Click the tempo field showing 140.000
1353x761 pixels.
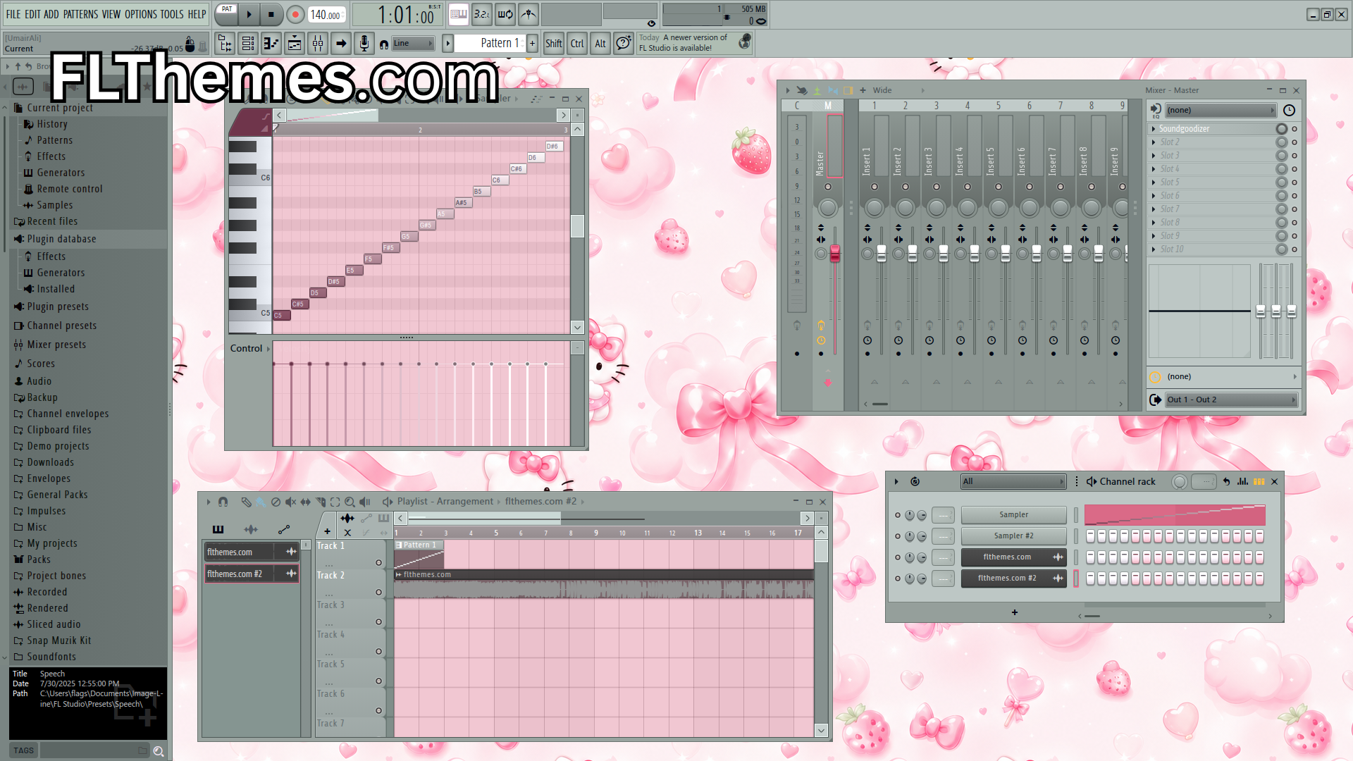[x=326, y=14]
